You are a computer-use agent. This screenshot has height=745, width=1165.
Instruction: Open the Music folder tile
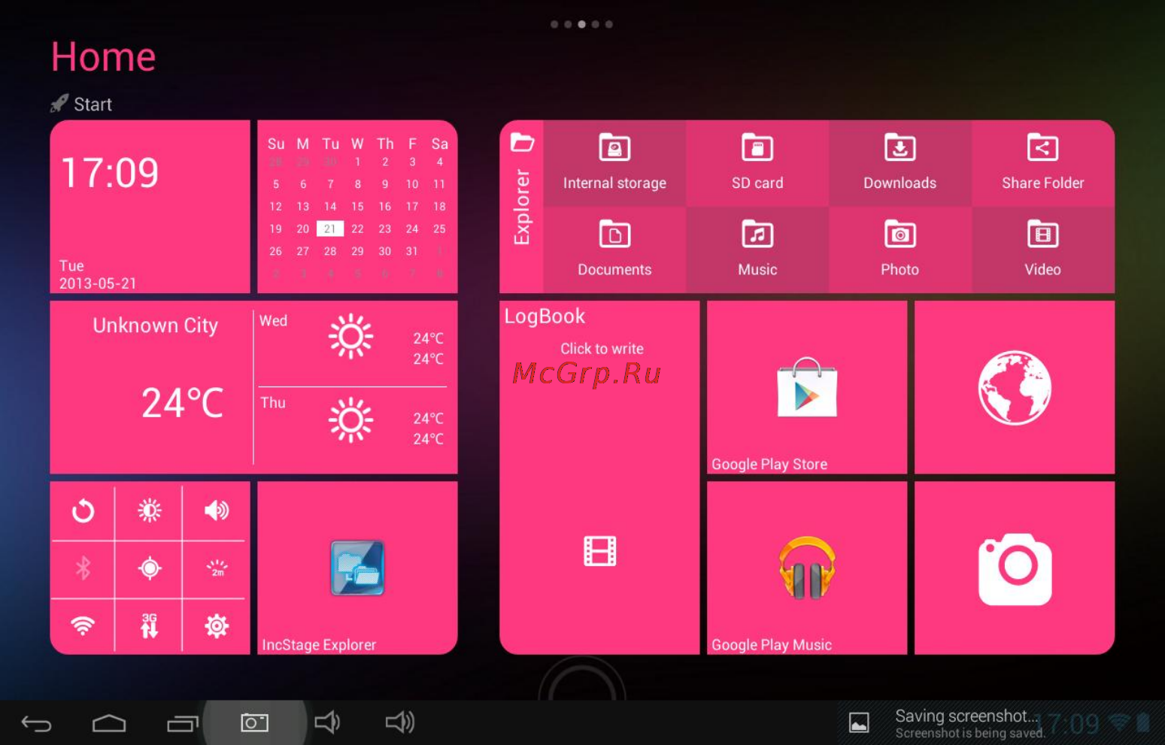757,250
